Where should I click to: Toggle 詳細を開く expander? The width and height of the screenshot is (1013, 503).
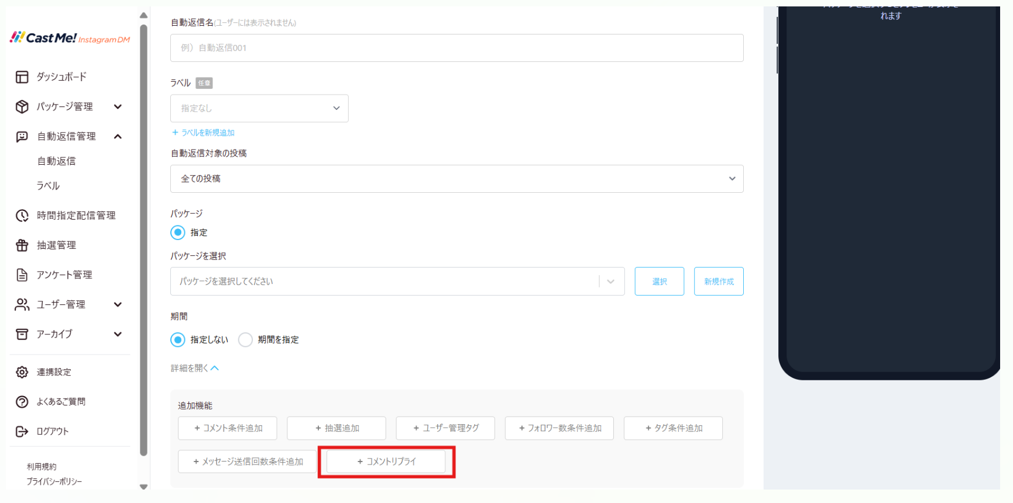195,368
